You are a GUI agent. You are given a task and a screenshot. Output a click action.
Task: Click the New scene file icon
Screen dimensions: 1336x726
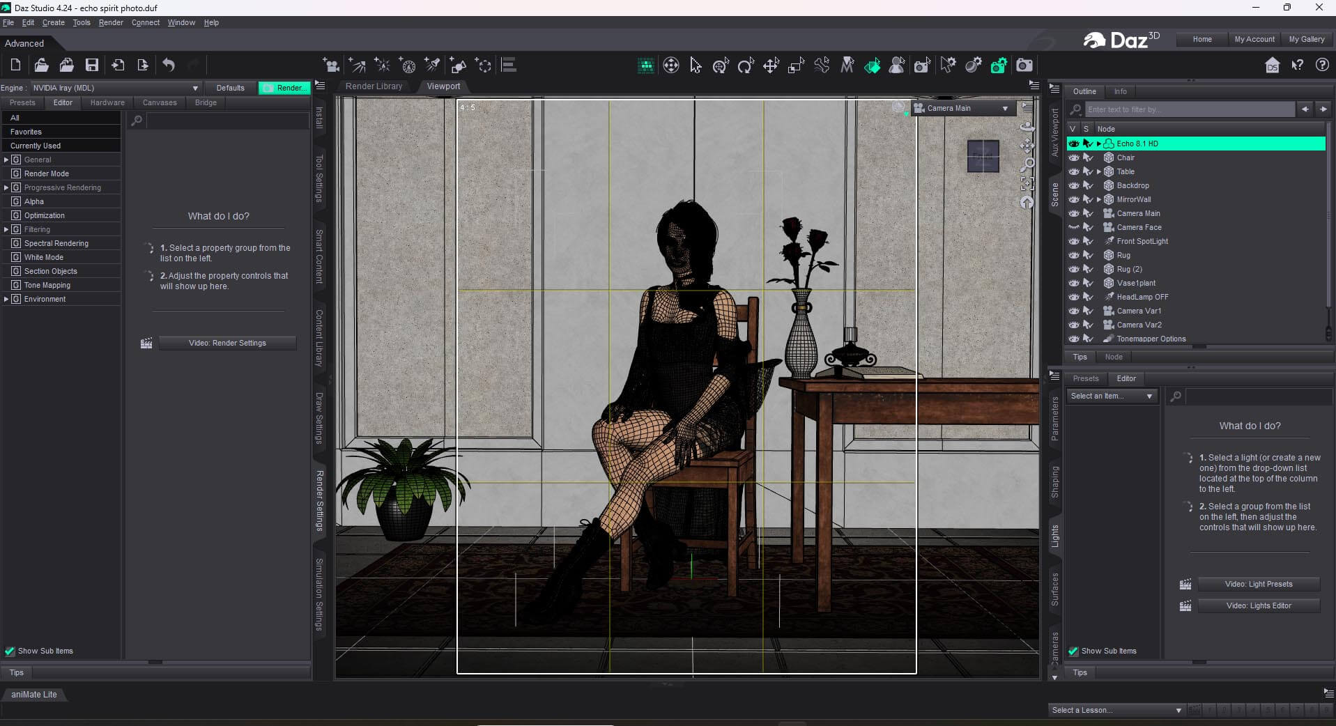pos(15,65)
